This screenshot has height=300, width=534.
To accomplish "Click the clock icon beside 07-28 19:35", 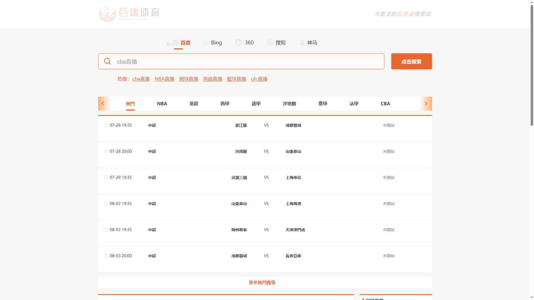I will pyautogui.click(x=106, y=126).
